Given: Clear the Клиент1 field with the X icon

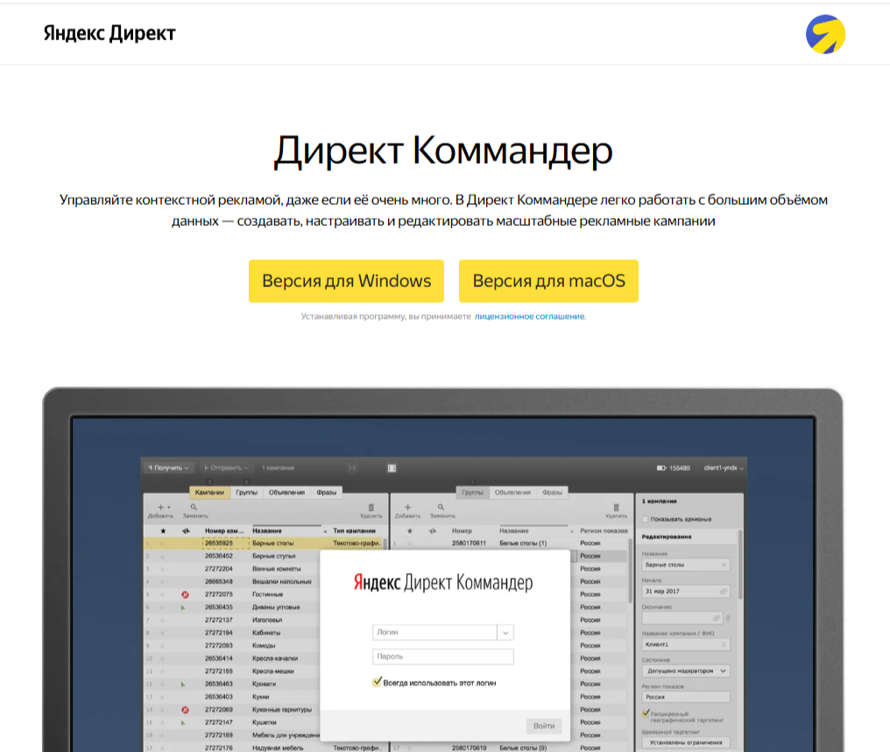Looking at the screenshot, I should pos(724,644).
